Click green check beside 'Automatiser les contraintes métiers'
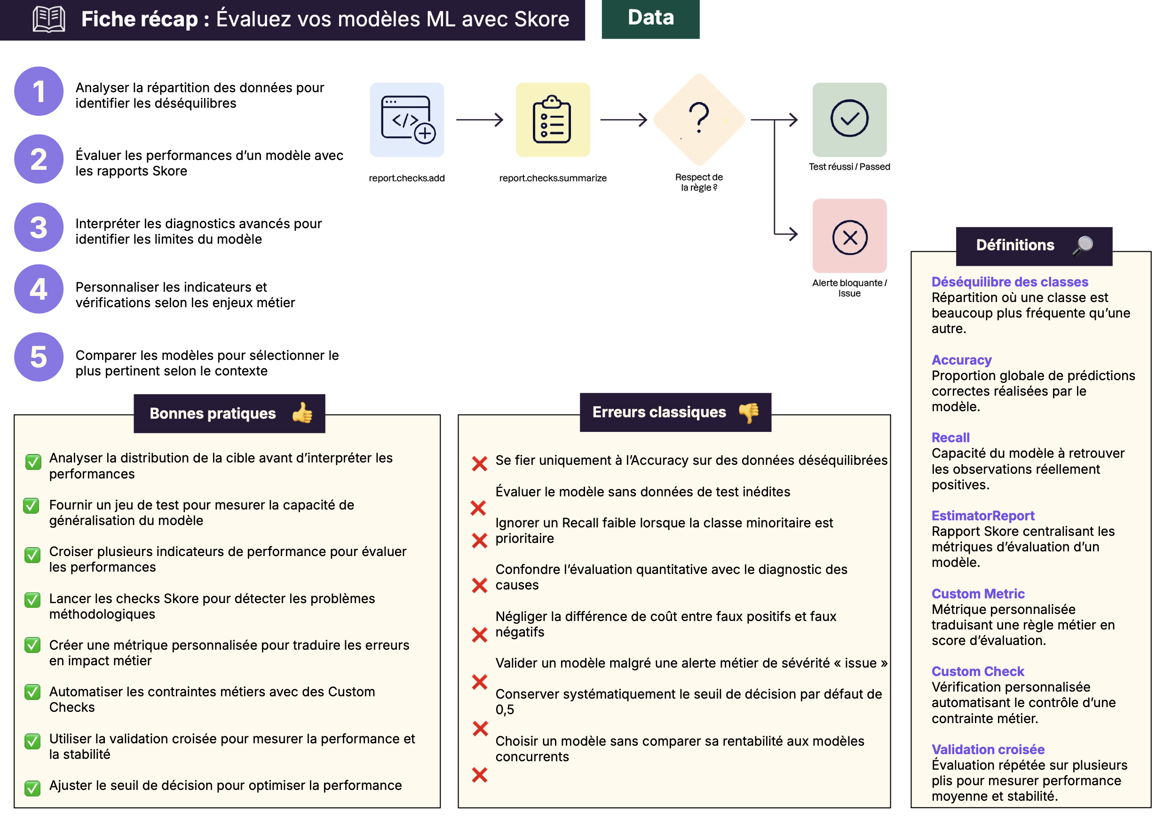 tap(32, 692)
